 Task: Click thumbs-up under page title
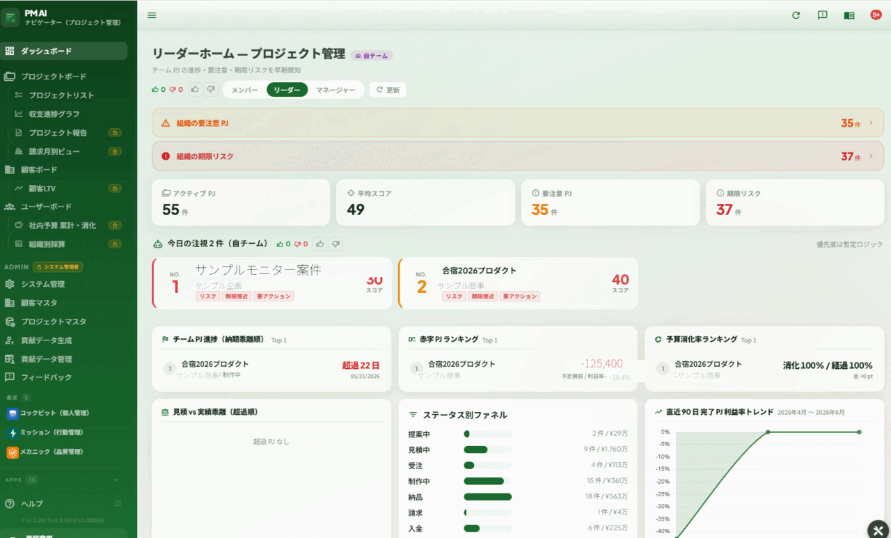pyautogui.click(x=195, y=89)
